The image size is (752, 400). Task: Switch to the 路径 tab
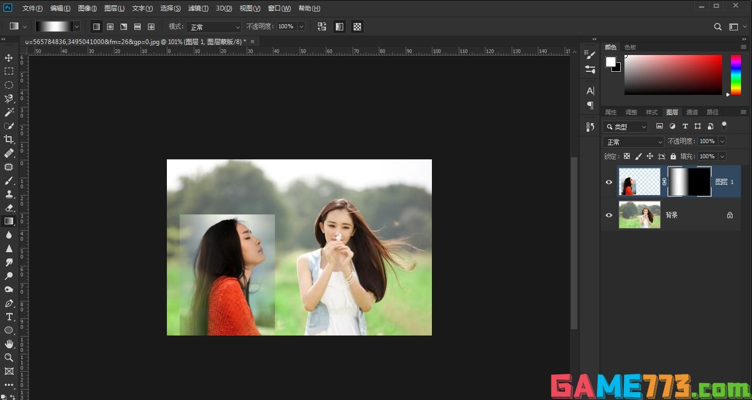tap(713, 112)
